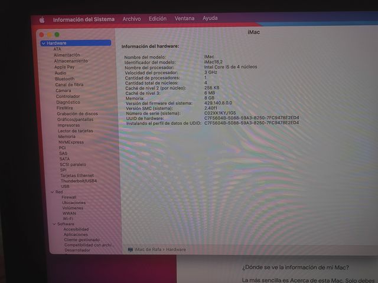Select Almacenamiento in the sidebar

(x=71, y=61)
